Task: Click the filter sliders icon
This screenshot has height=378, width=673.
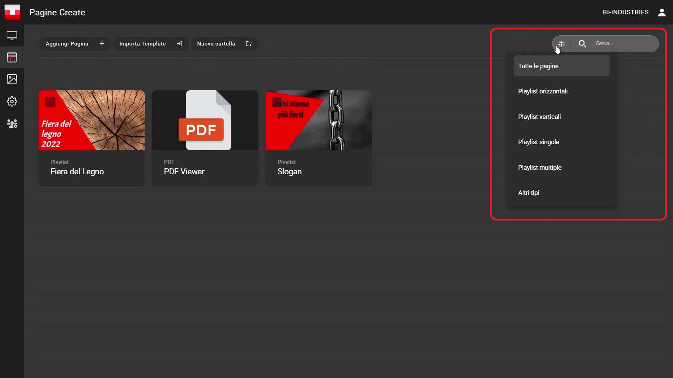Action: pyautogui.click(x=562, y=44)
